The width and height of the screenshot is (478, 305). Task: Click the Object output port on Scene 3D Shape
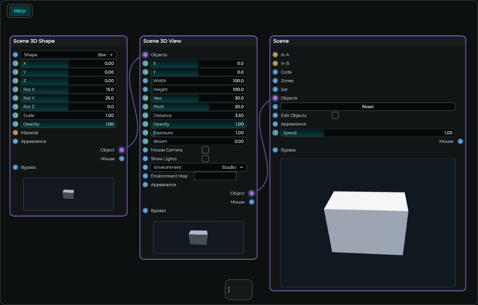click(122, 150)
